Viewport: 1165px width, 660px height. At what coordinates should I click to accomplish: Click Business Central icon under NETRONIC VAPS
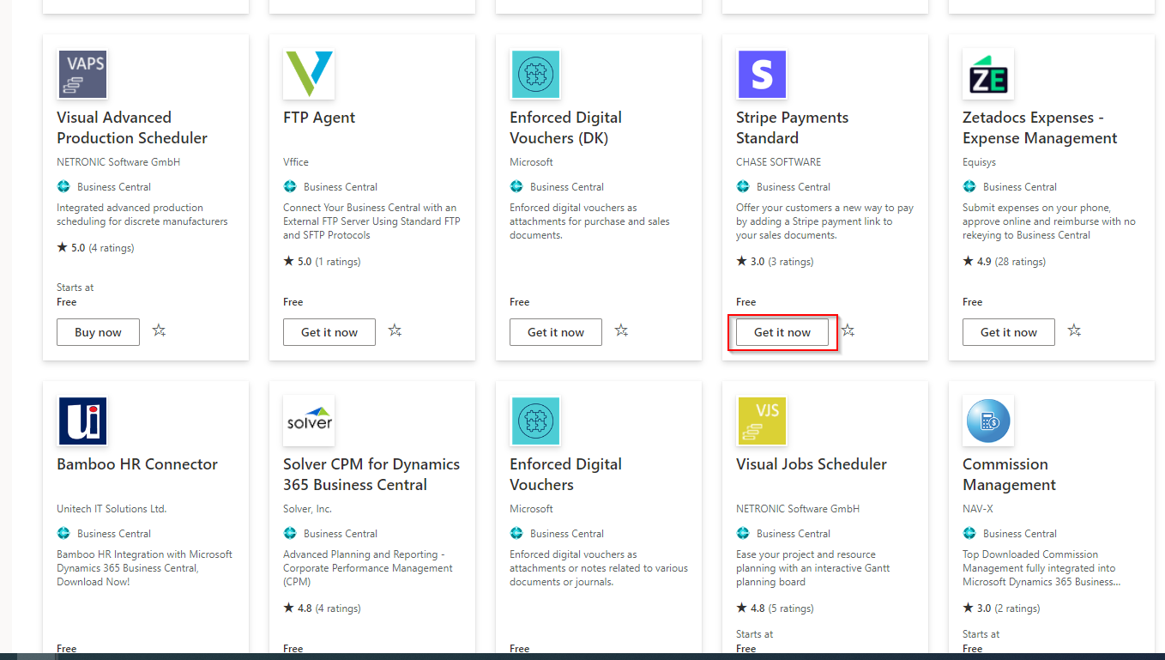coord(63,186)
